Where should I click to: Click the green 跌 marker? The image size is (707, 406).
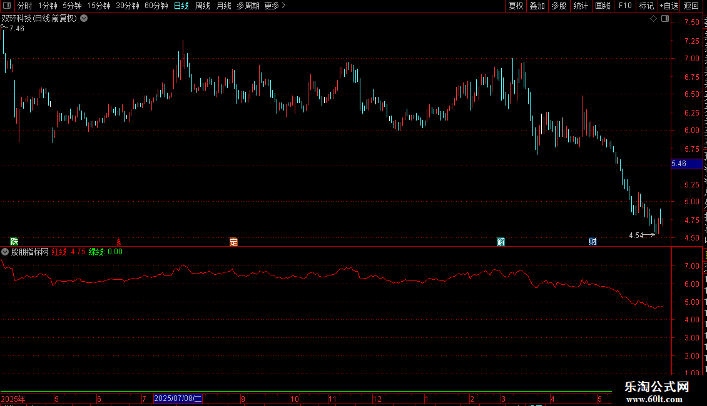coord(14,242)
